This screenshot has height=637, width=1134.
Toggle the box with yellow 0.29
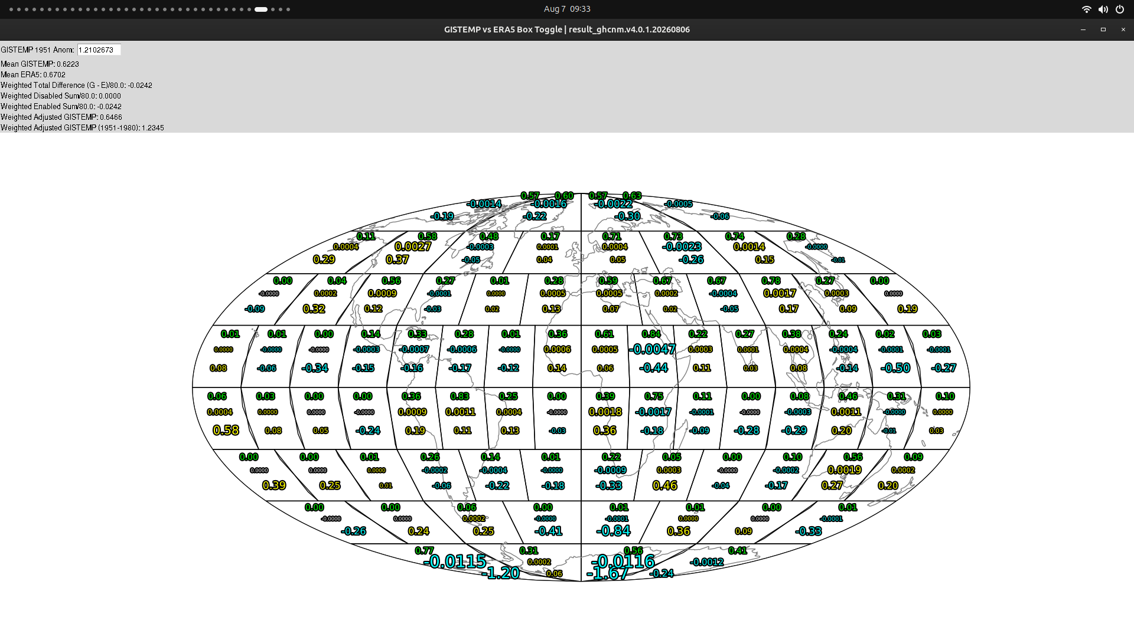point(324,260)
